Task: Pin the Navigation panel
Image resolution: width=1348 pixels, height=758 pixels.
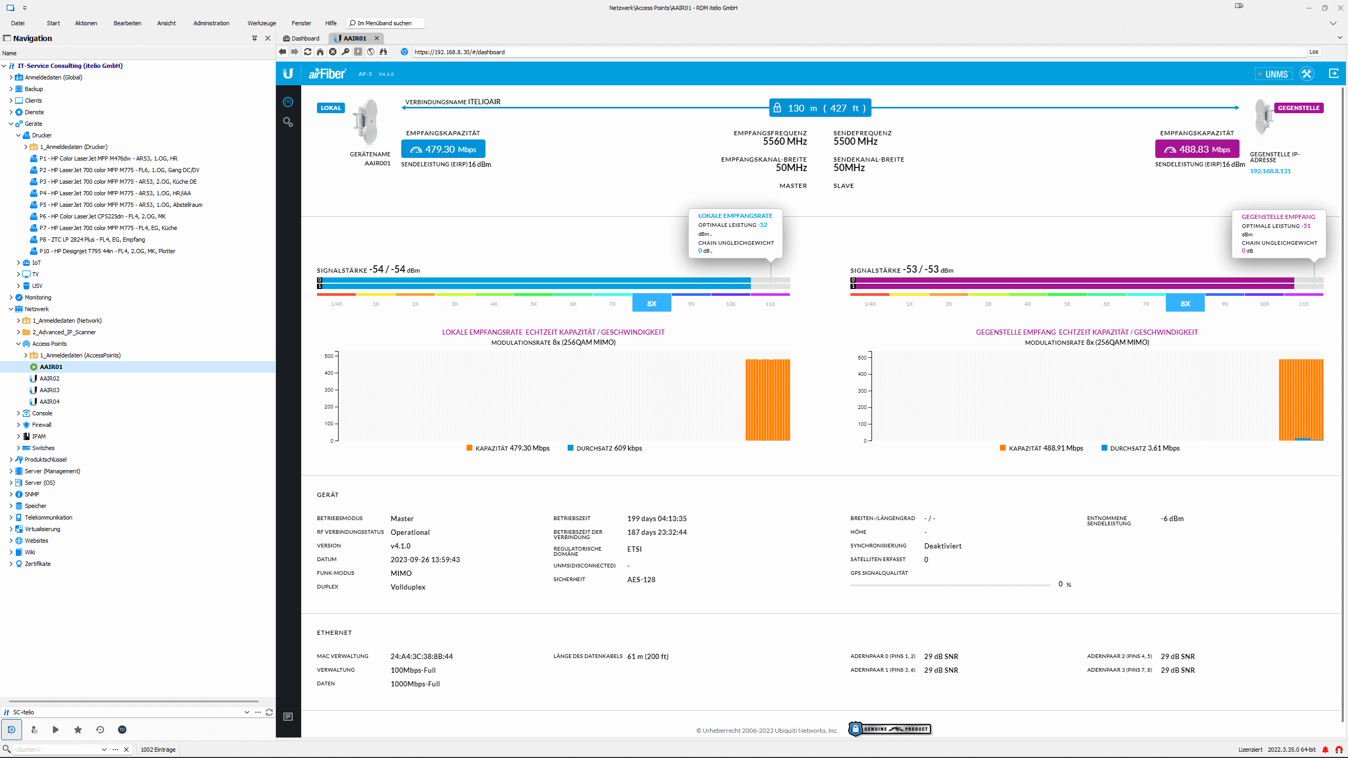Action: coord(254,38)
